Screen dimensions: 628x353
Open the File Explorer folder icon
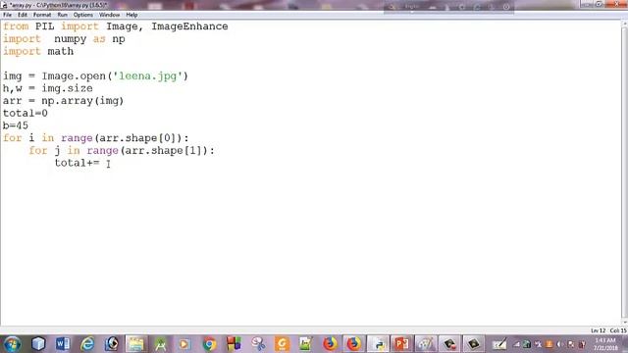[x=135, y=344]
